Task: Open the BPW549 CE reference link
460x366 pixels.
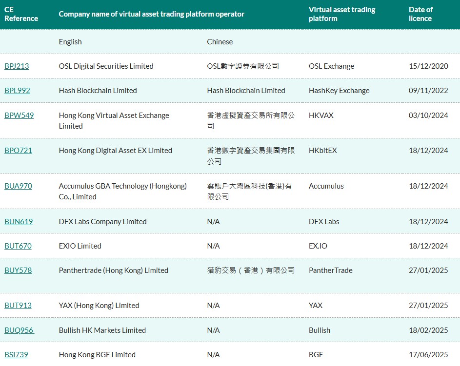Action: (x=19, y=116)
